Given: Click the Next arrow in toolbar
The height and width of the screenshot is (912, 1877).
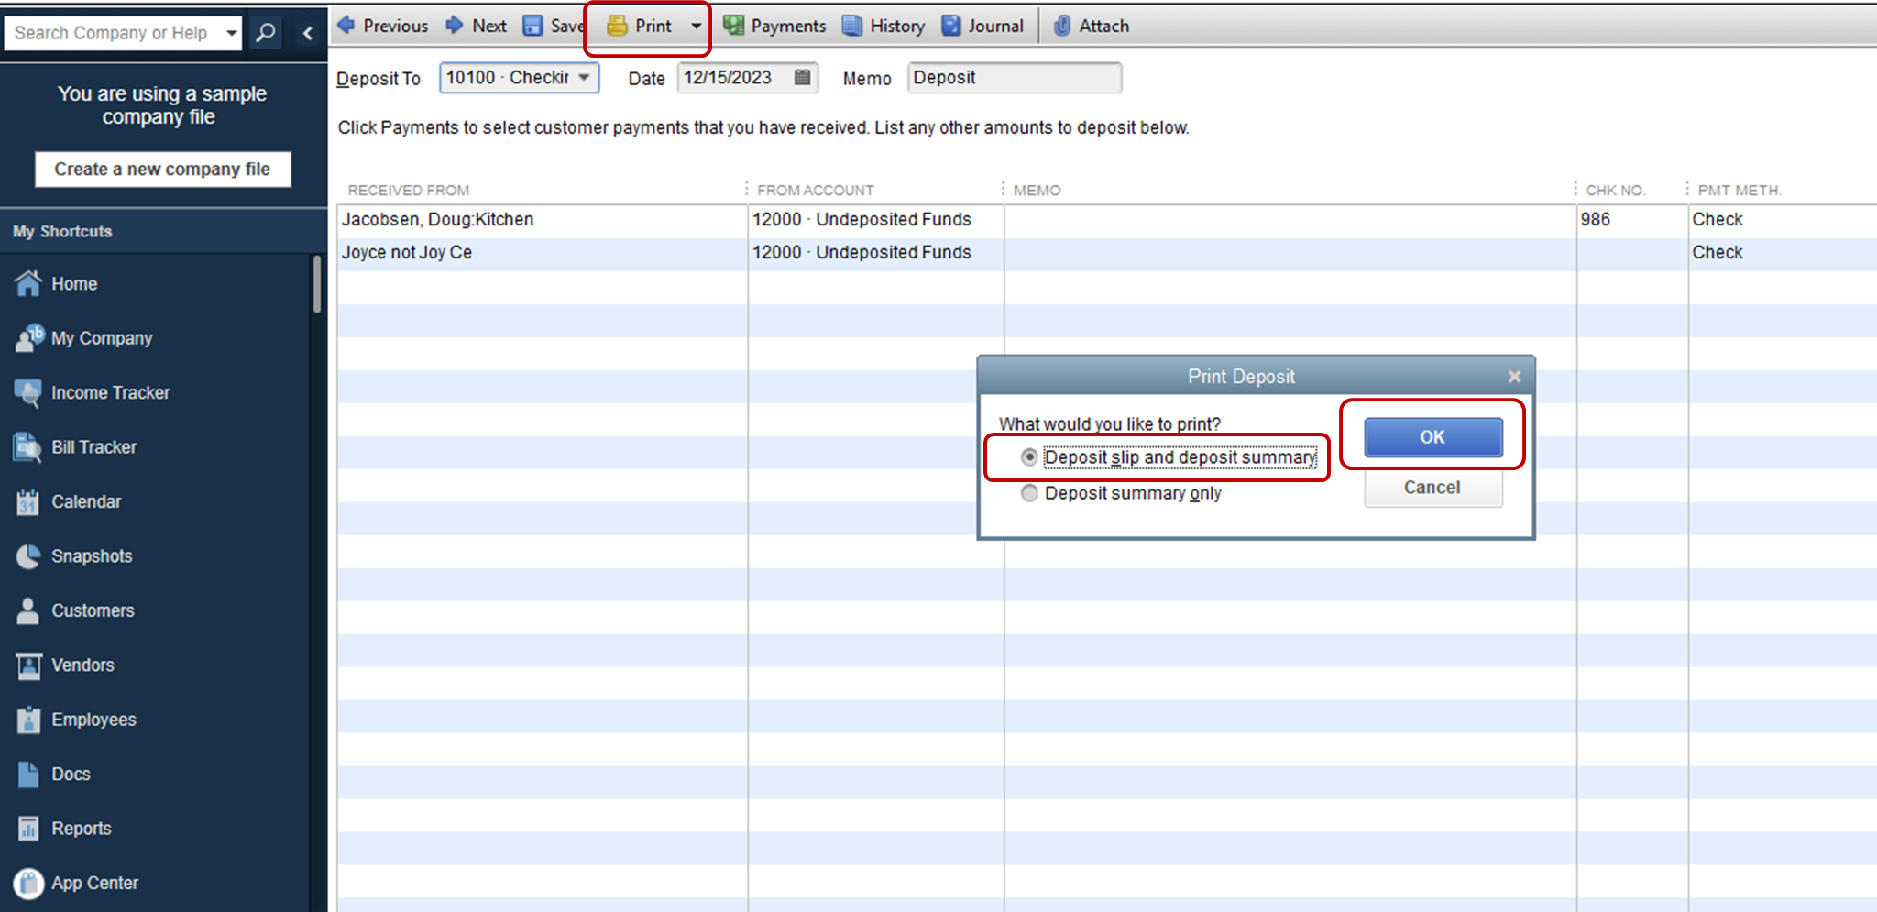Looking at the screenshot, I should click(455, 26).
